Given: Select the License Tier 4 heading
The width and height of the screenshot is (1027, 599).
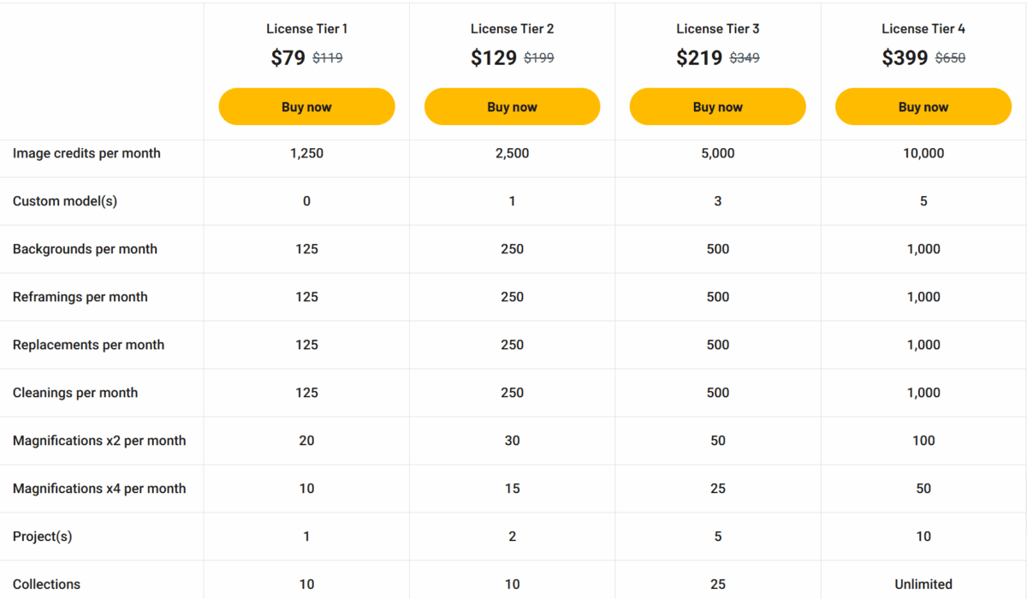Looking at the screenshot, I should click(x=923, y=29).
